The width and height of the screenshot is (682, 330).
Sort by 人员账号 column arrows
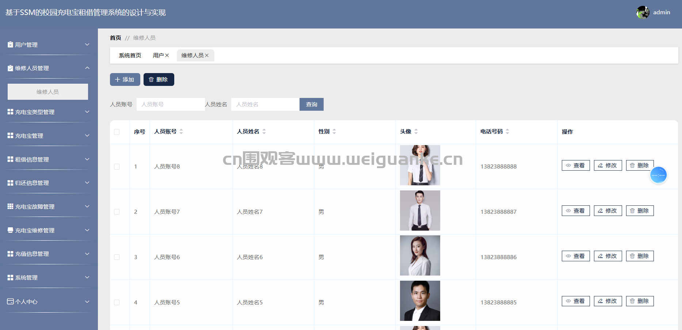tap(181, 132)
